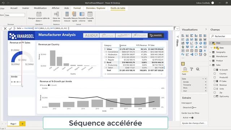Viewport: 231px width, 130px height.
Task: Remove Année from the Date field well
Action: pyautogui.click(x=206, y=82)
